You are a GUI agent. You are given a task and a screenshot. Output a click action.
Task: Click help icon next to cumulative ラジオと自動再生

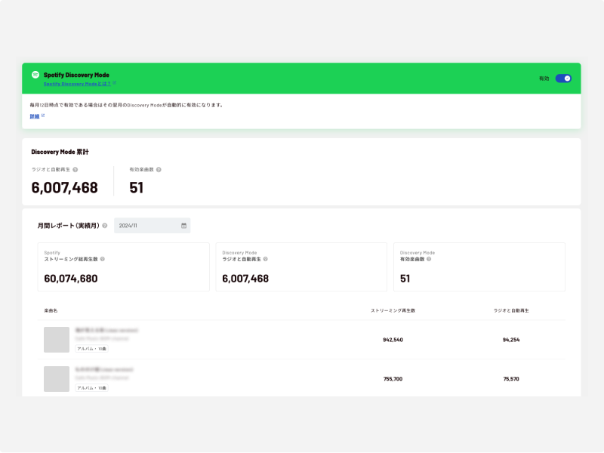[x=75, y=170]
